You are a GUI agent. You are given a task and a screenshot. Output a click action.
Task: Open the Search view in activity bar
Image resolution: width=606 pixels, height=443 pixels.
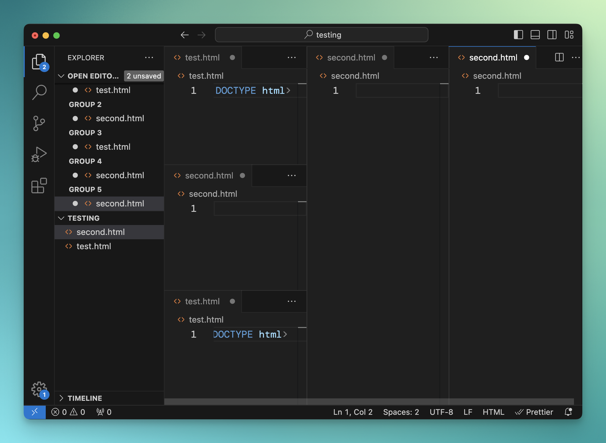tap(39, 92)
